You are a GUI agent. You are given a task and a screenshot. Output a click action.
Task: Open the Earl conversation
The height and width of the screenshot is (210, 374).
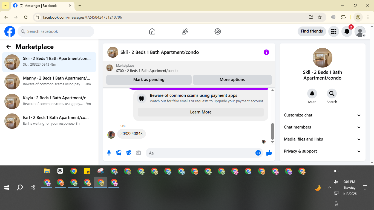[x=49, y=121]
